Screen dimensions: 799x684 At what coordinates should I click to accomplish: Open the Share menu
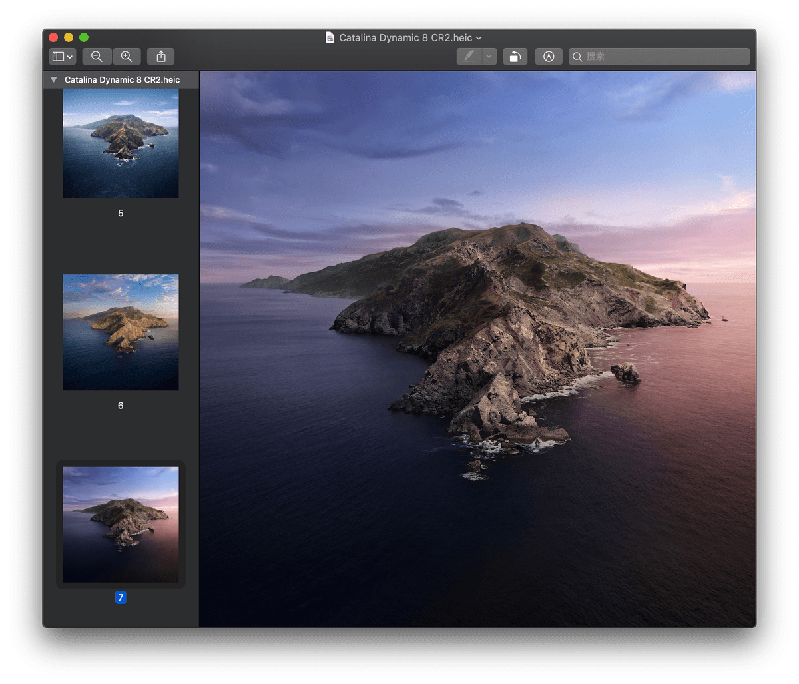pyautogui.click(x=161, y=57)
